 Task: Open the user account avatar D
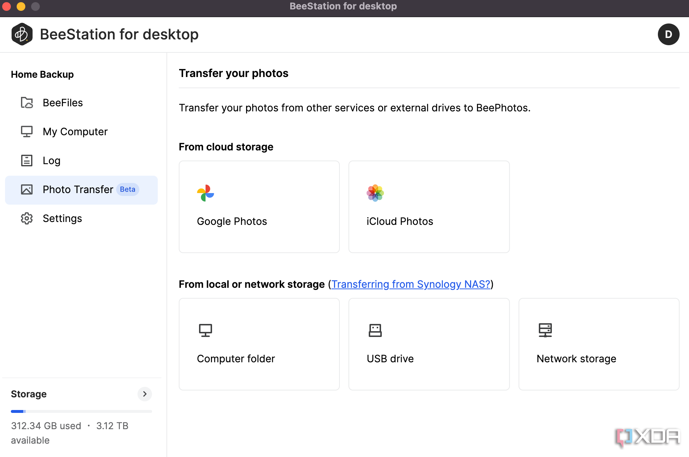click(x=668, y=34)
